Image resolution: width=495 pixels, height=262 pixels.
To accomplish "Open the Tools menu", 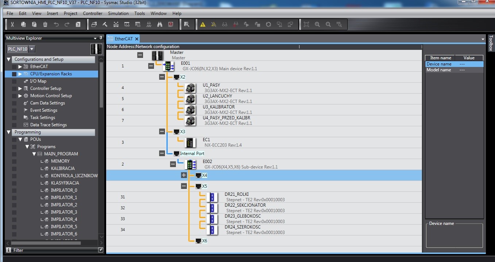I will pos(140,13).
